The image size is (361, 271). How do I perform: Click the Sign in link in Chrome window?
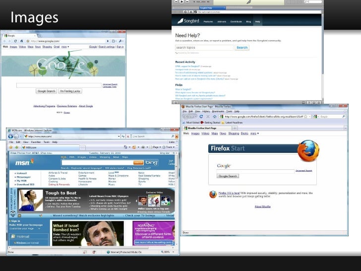click(120, 47)
